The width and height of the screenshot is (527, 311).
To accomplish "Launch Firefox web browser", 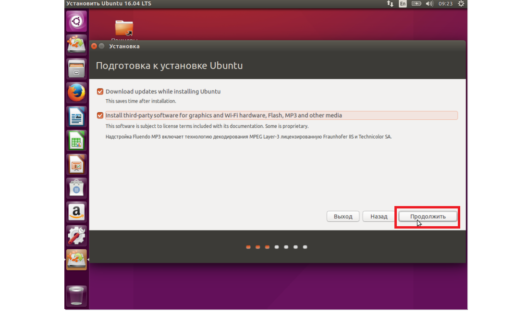I will click(76, 92).
